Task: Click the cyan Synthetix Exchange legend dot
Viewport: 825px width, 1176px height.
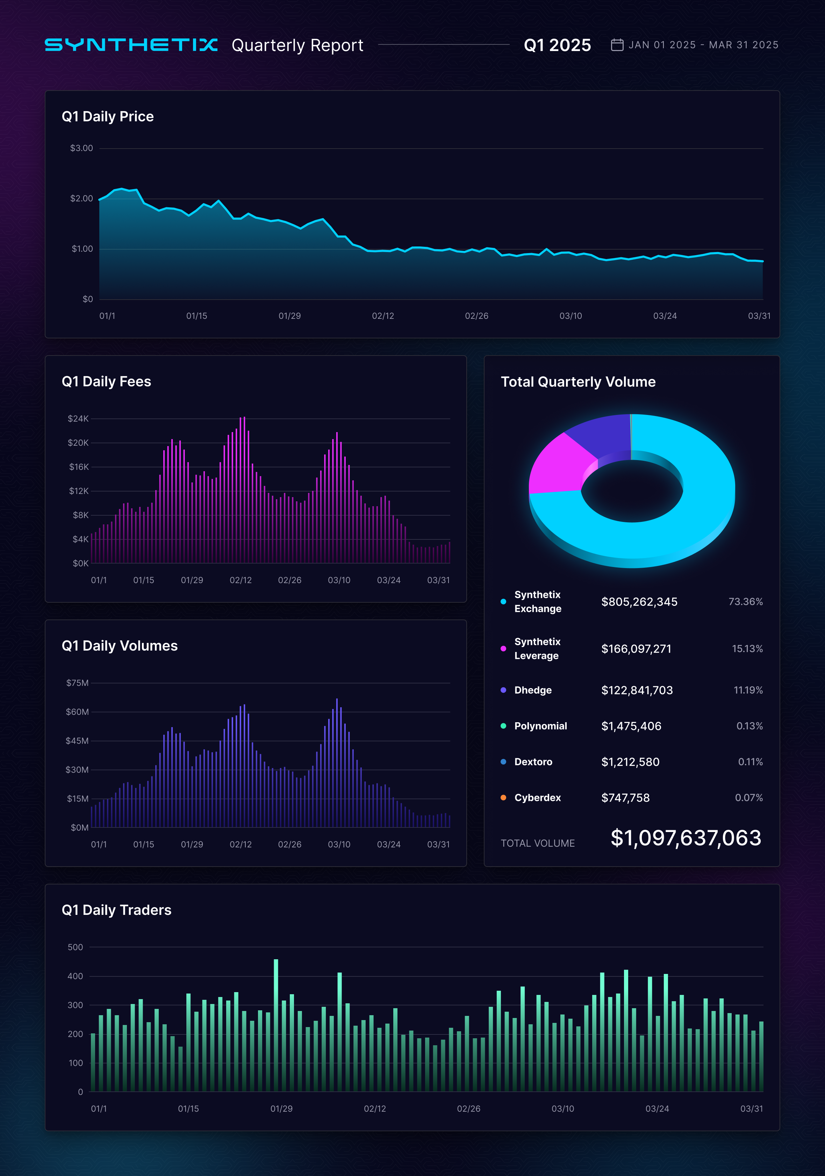Action: pos(503,602)
